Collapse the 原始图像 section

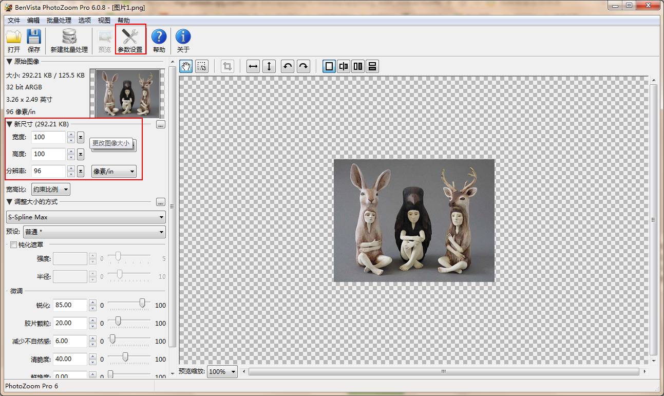(x=9, y=62)
